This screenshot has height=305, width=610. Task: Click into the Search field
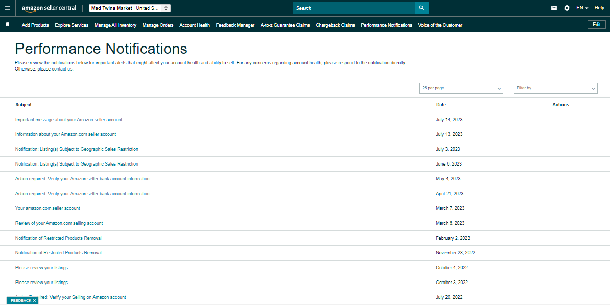point(354,8)
